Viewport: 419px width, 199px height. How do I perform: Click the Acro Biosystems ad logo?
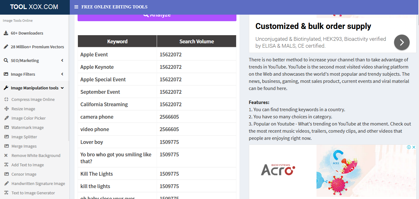(278, 170)
